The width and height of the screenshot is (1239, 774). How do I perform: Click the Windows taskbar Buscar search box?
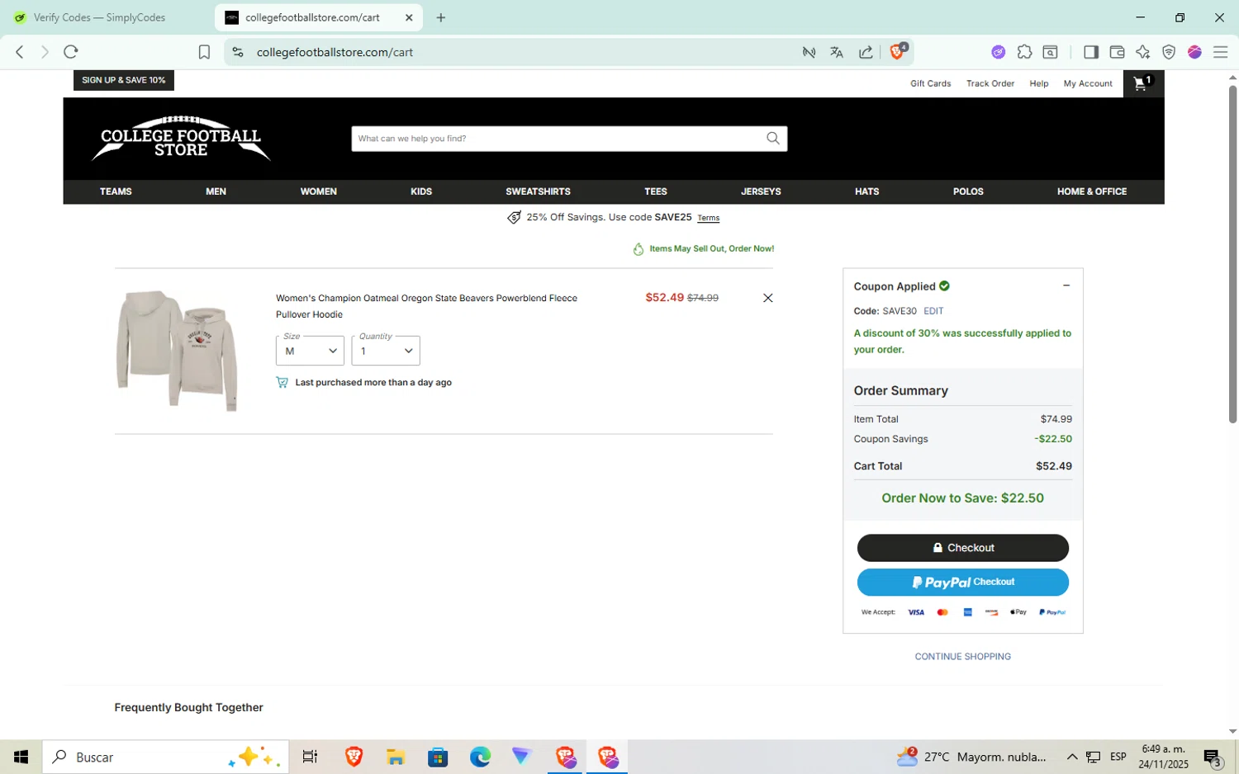[x=165, y=757]
